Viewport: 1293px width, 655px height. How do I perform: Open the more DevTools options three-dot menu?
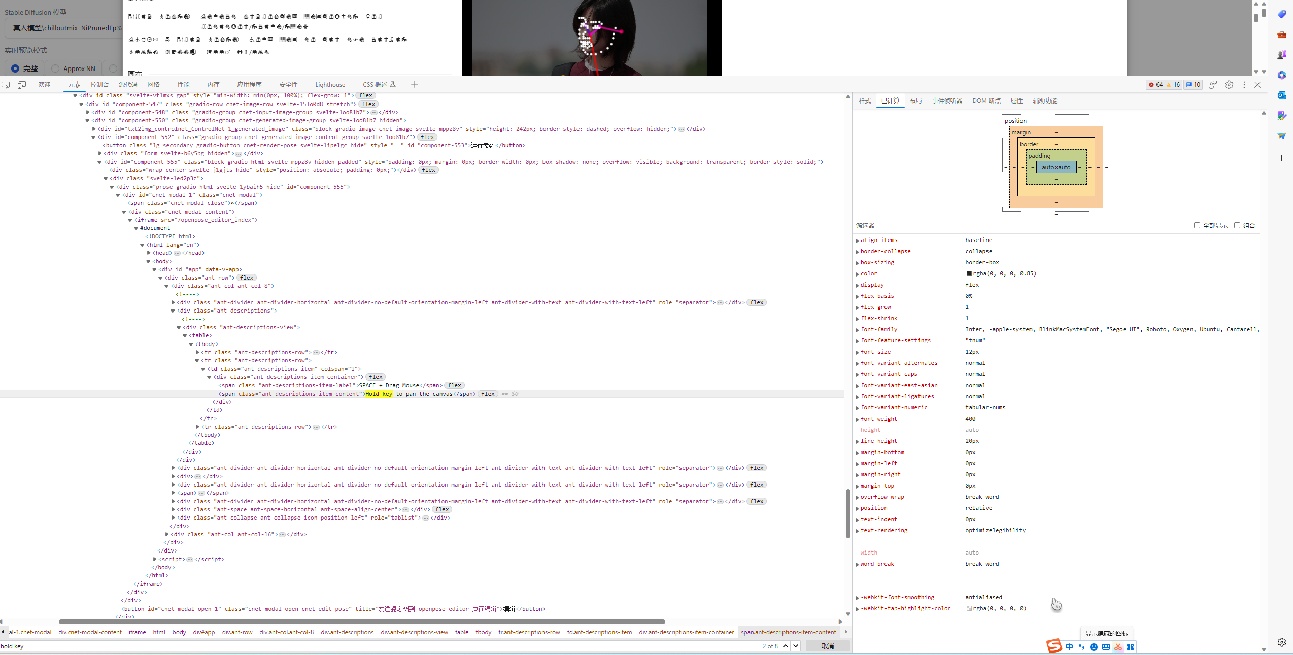(x=1244, y=85)
